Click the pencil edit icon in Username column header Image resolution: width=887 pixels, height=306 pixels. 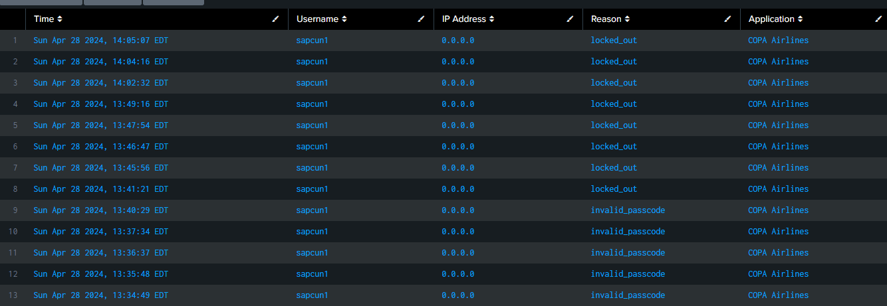coord(421,19)
